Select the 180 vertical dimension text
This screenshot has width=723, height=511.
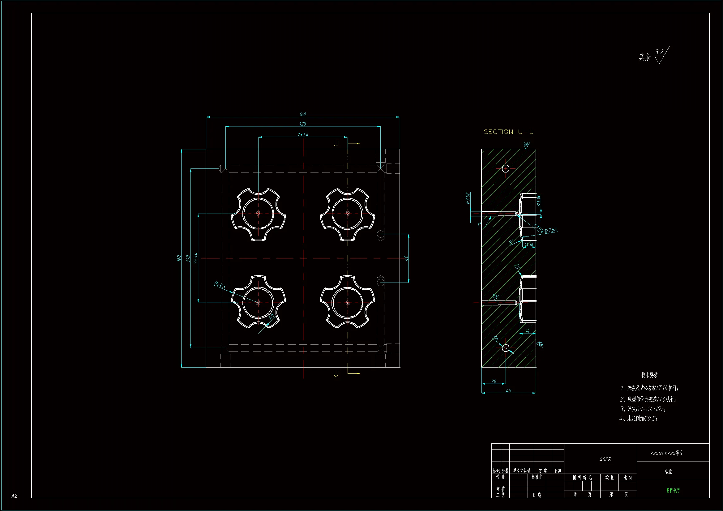(x=179, y=258)
